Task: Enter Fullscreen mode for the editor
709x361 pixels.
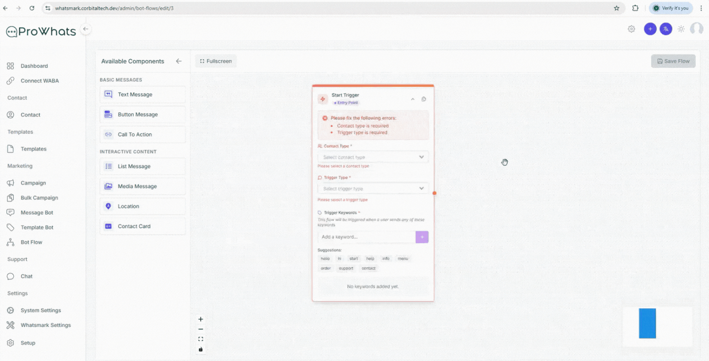Action: [x=216, y=61]
